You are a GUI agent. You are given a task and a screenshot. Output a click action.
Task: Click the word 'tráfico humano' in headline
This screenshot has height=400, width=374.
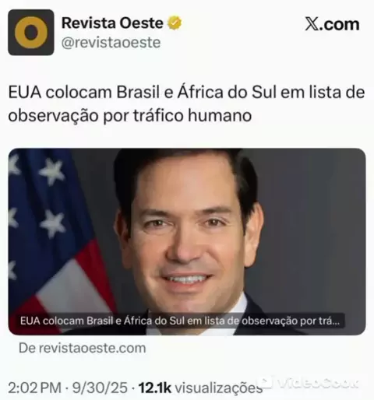[192, 115]
